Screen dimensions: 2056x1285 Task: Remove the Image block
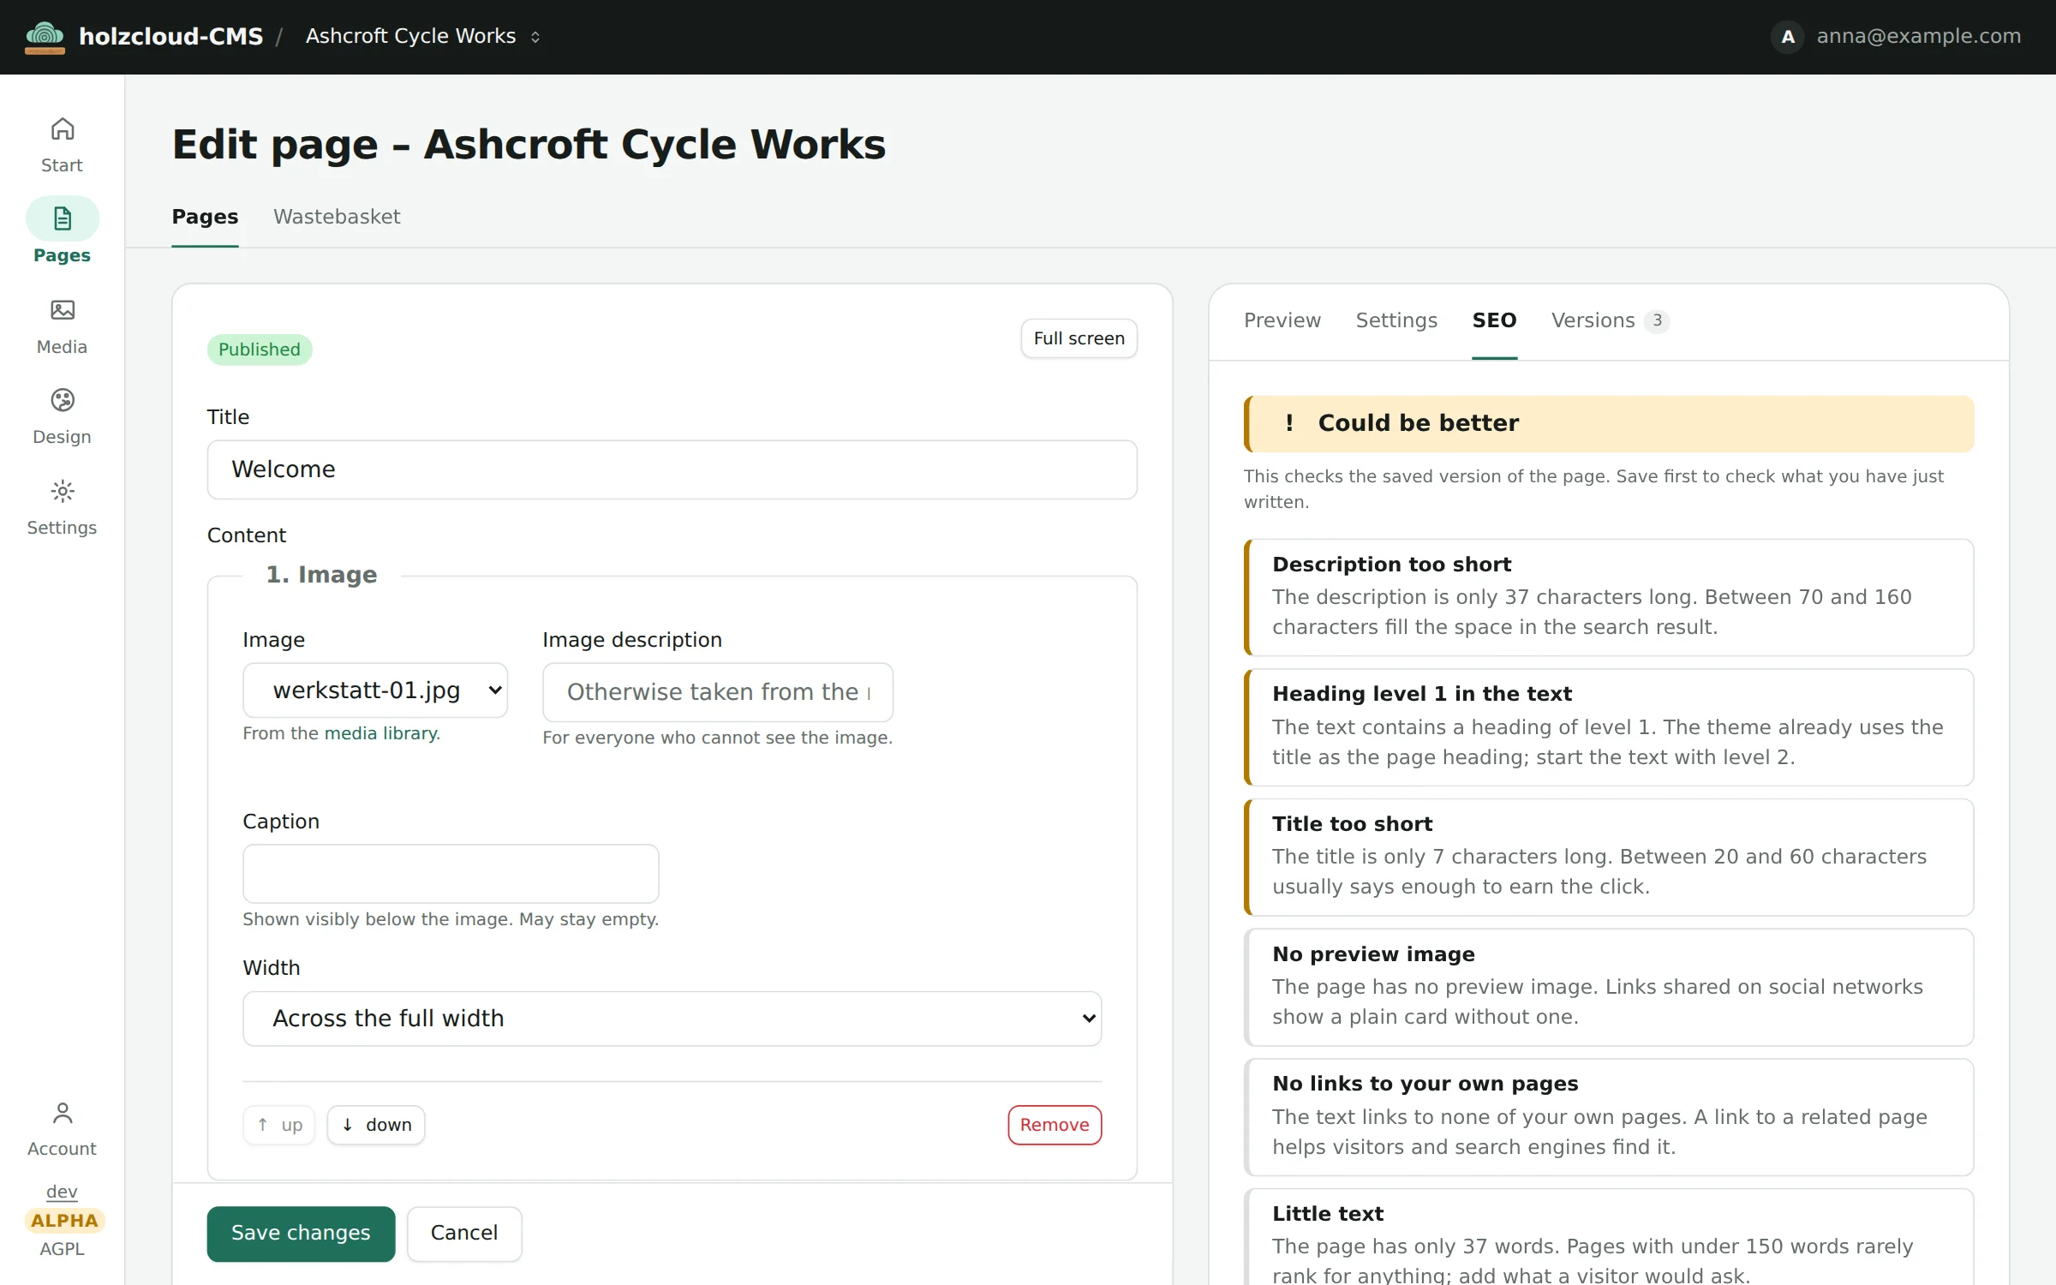(1055, 1124)
